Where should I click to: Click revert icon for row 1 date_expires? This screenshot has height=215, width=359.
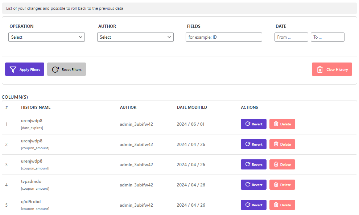[248, 124]
